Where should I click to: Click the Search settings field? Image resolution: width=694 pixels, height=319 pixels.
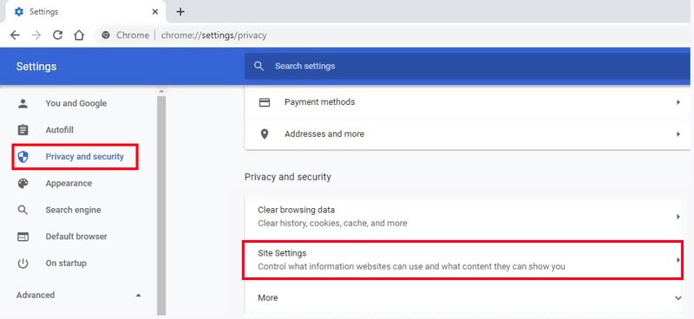click(x=467, y=66)
